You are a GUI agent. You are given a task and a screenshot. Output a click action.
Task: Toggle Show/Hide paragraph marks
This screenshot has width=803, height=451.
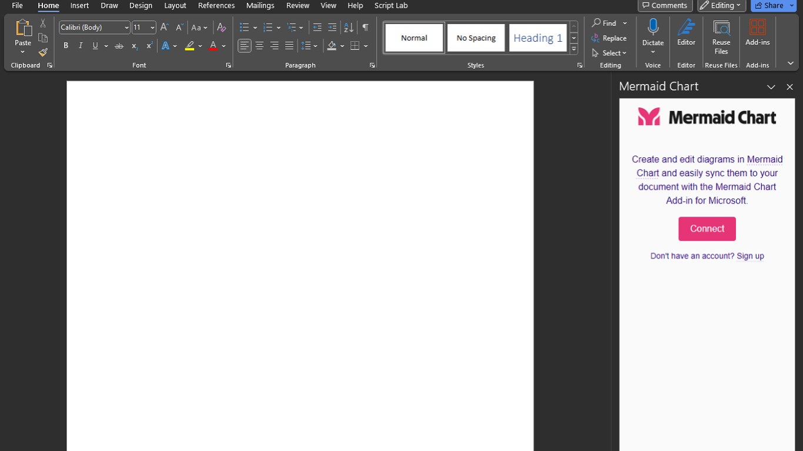365,28
